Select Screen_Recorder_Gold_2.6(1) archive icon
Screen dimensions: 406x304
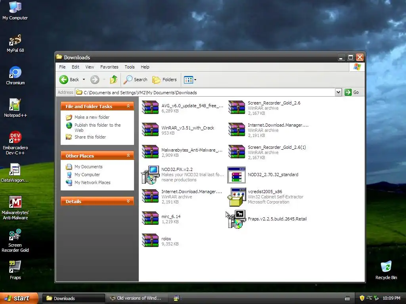pyautogui.click(x=236, y=152)
